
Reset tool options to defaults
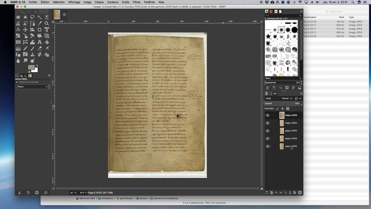point(46,193)
